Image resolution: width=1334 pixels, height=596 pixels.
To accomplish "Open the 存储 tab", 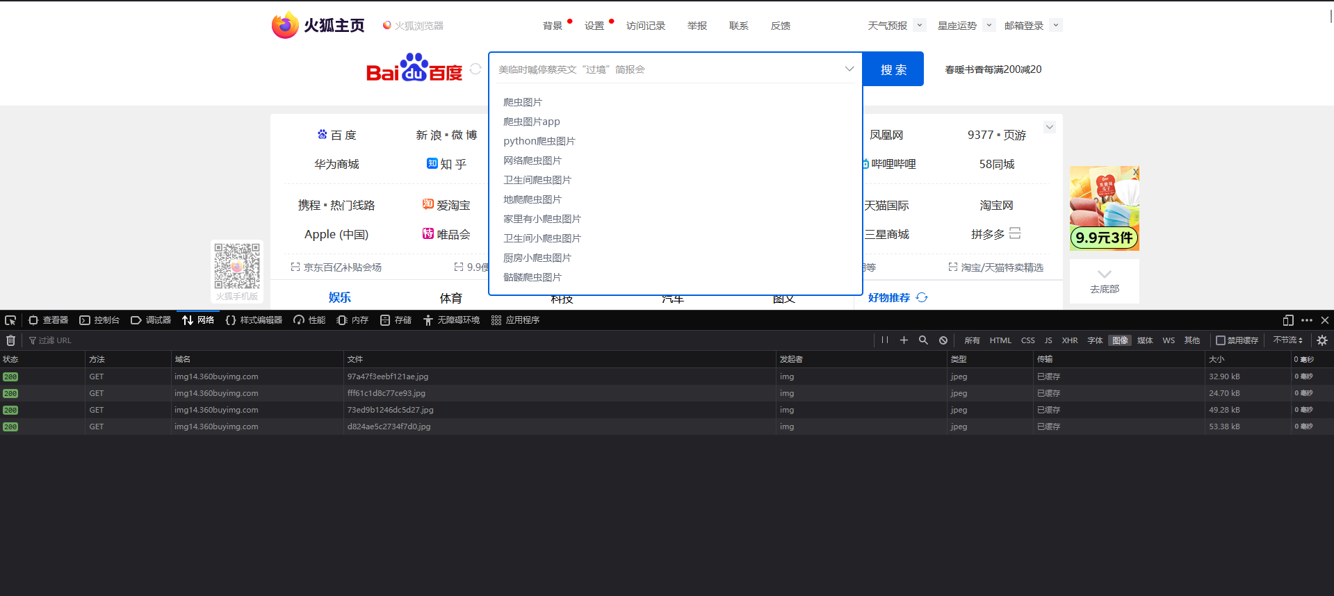I will click(x=396, y=320).
